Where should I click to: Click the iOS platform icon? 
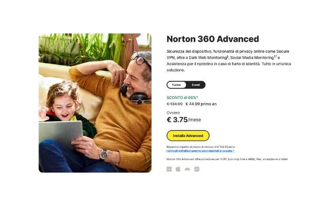[x=197, y=169]
